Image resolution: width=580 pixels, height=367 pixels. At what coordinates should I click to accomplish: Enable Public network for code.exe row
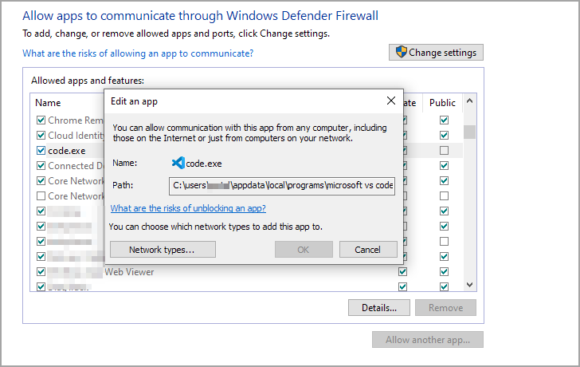click(444, 151)
